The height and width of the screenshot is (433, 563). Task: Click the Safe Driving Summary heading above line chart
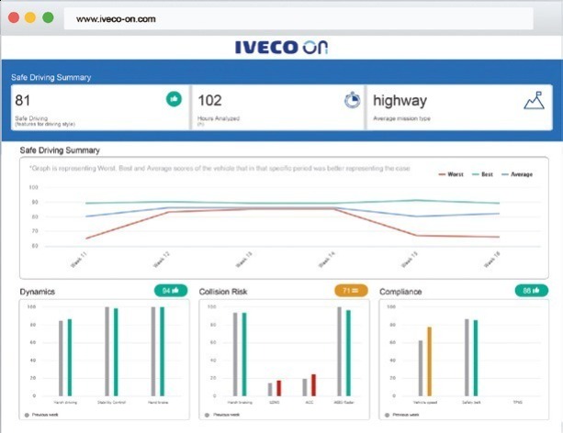(60, 150)
